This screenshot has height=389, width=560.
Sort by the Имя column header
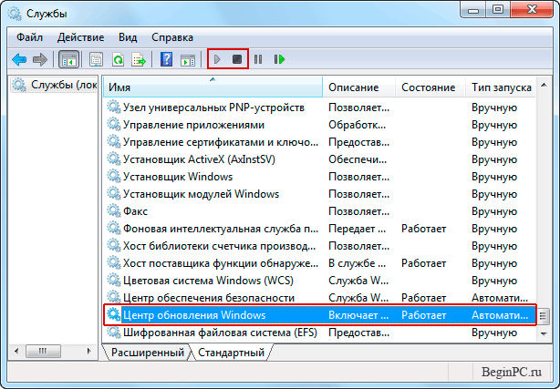tap(213, 87)
